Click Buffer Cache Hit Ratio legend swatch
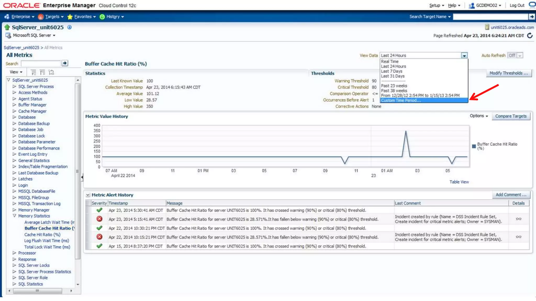 474,146
